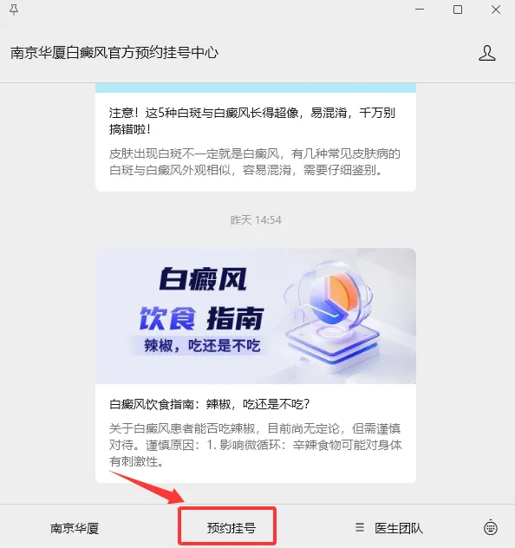515x548 pixels.
Task: Minimize the chat window
Action: [420, 10]
